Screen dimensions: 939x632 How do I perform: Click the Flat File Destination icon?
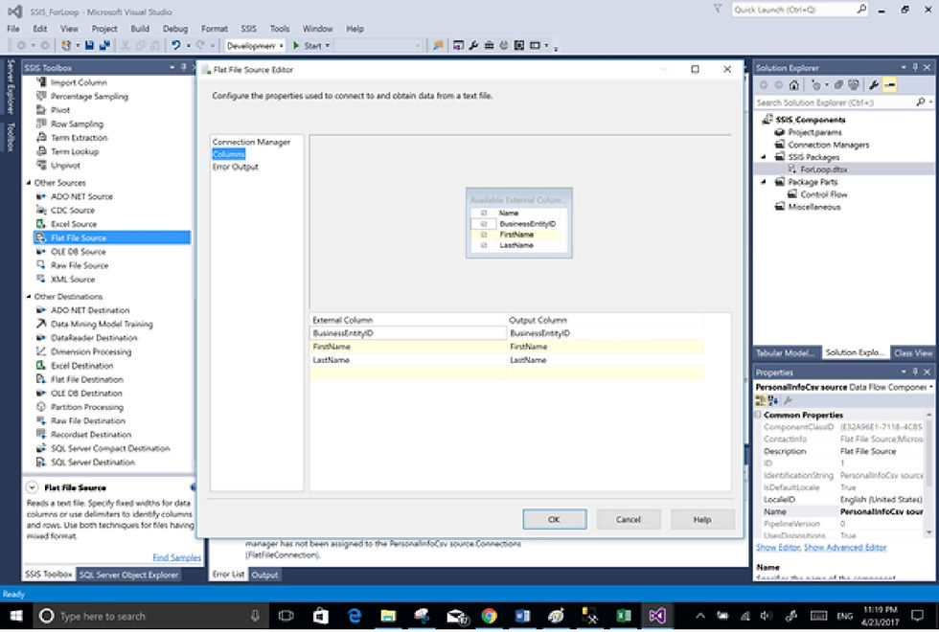(x=40, y=379)
